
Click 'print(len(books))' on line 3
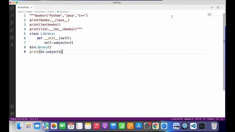[45, 25]
